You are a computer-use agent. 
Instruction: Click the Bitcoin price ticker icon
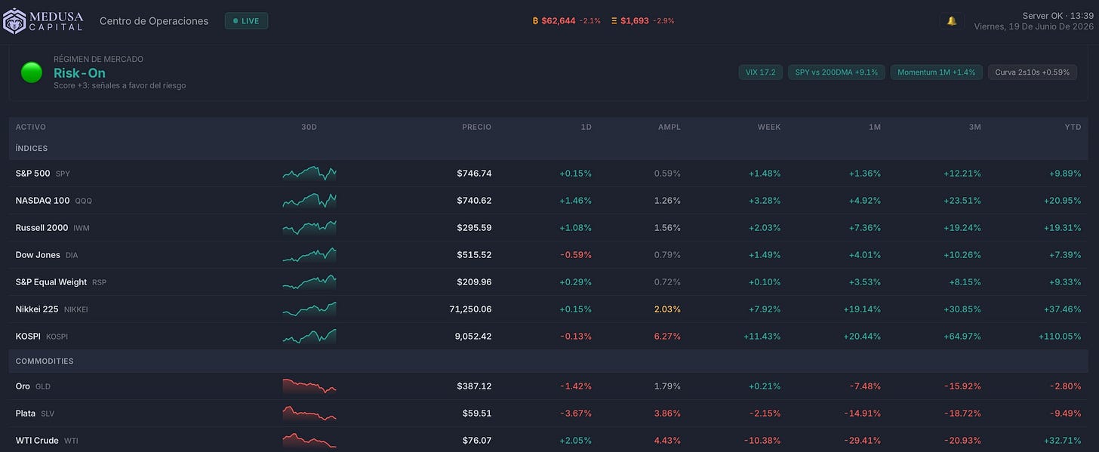[x=535, y=21]
